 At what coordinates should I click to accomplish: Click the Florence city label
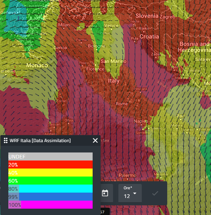[95, 69]
